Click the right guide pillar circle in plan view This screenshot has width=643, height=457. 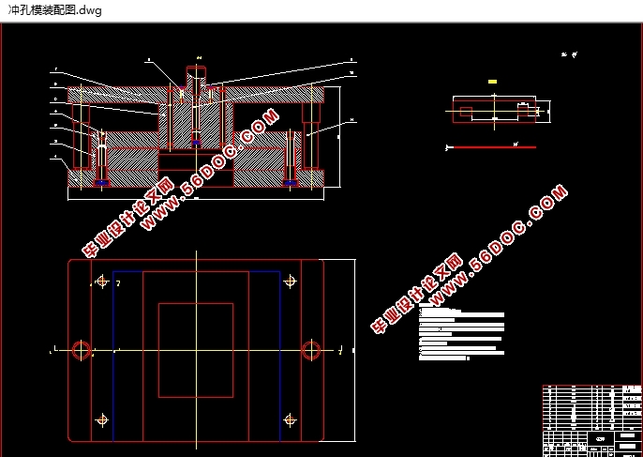(310, 350)
